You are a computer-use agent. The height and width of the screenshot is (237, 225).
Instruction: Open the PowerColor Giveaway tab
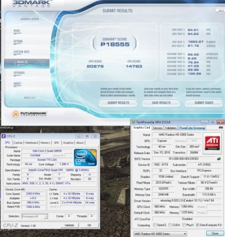[x=192, y=128]
